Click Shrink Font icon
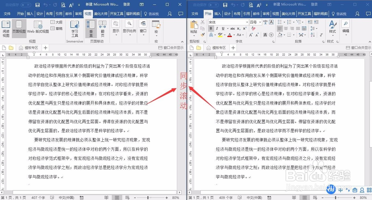The image size is (372, 200). [x=257, y=35]
